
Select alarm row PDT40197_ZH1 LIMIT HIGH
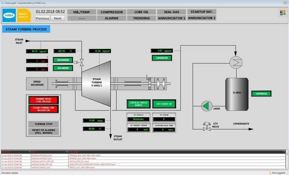tap(143, 158)
